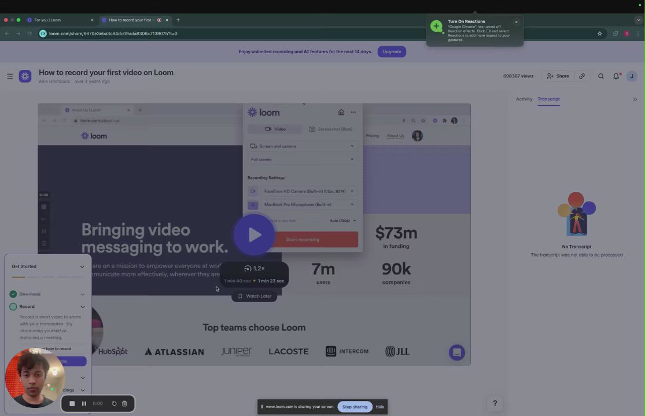Open the Share button
This screenshot has height=416, width=645.
click(x=558, y=76)
